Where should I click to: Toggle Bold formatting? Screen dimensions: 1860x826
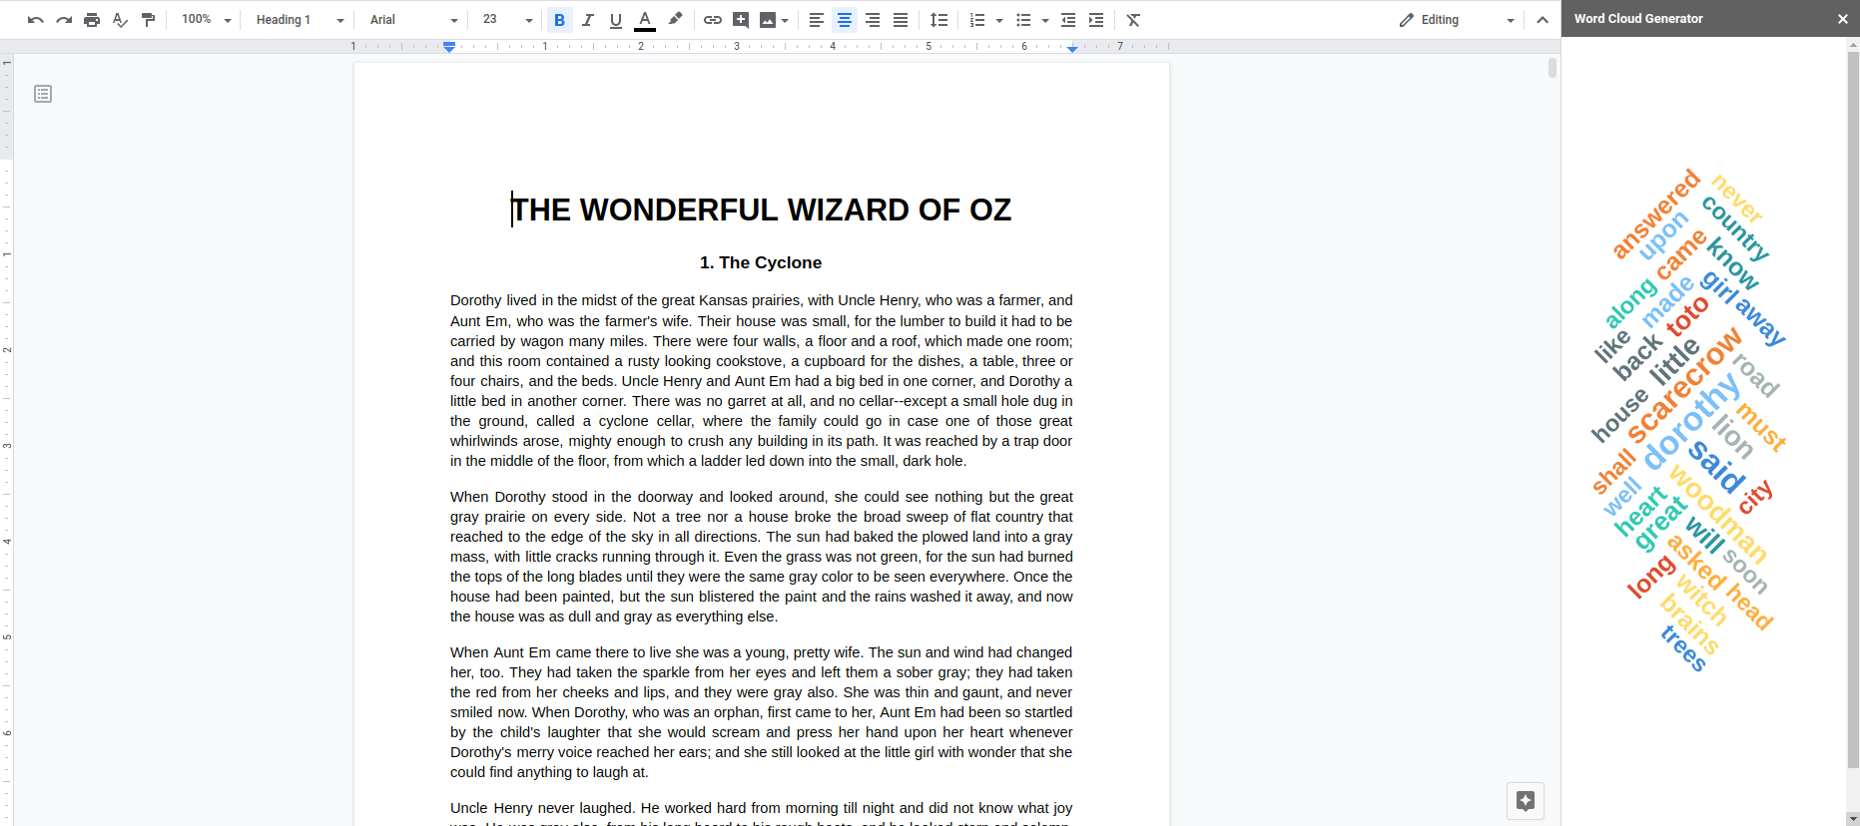[560, 20]
